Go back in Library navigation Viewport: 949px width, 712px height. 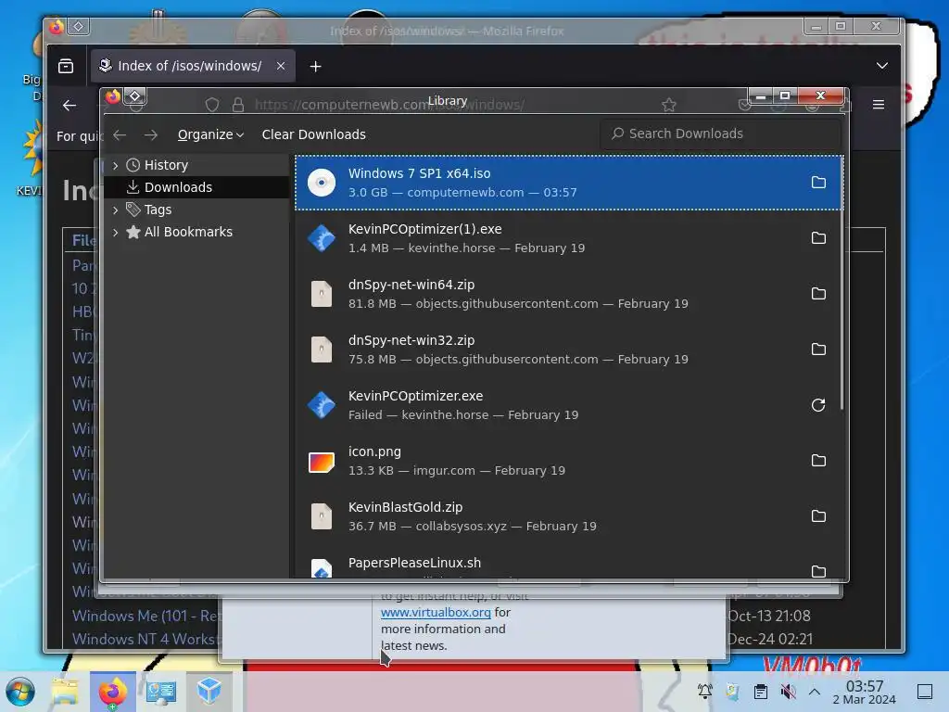[120, 135]
